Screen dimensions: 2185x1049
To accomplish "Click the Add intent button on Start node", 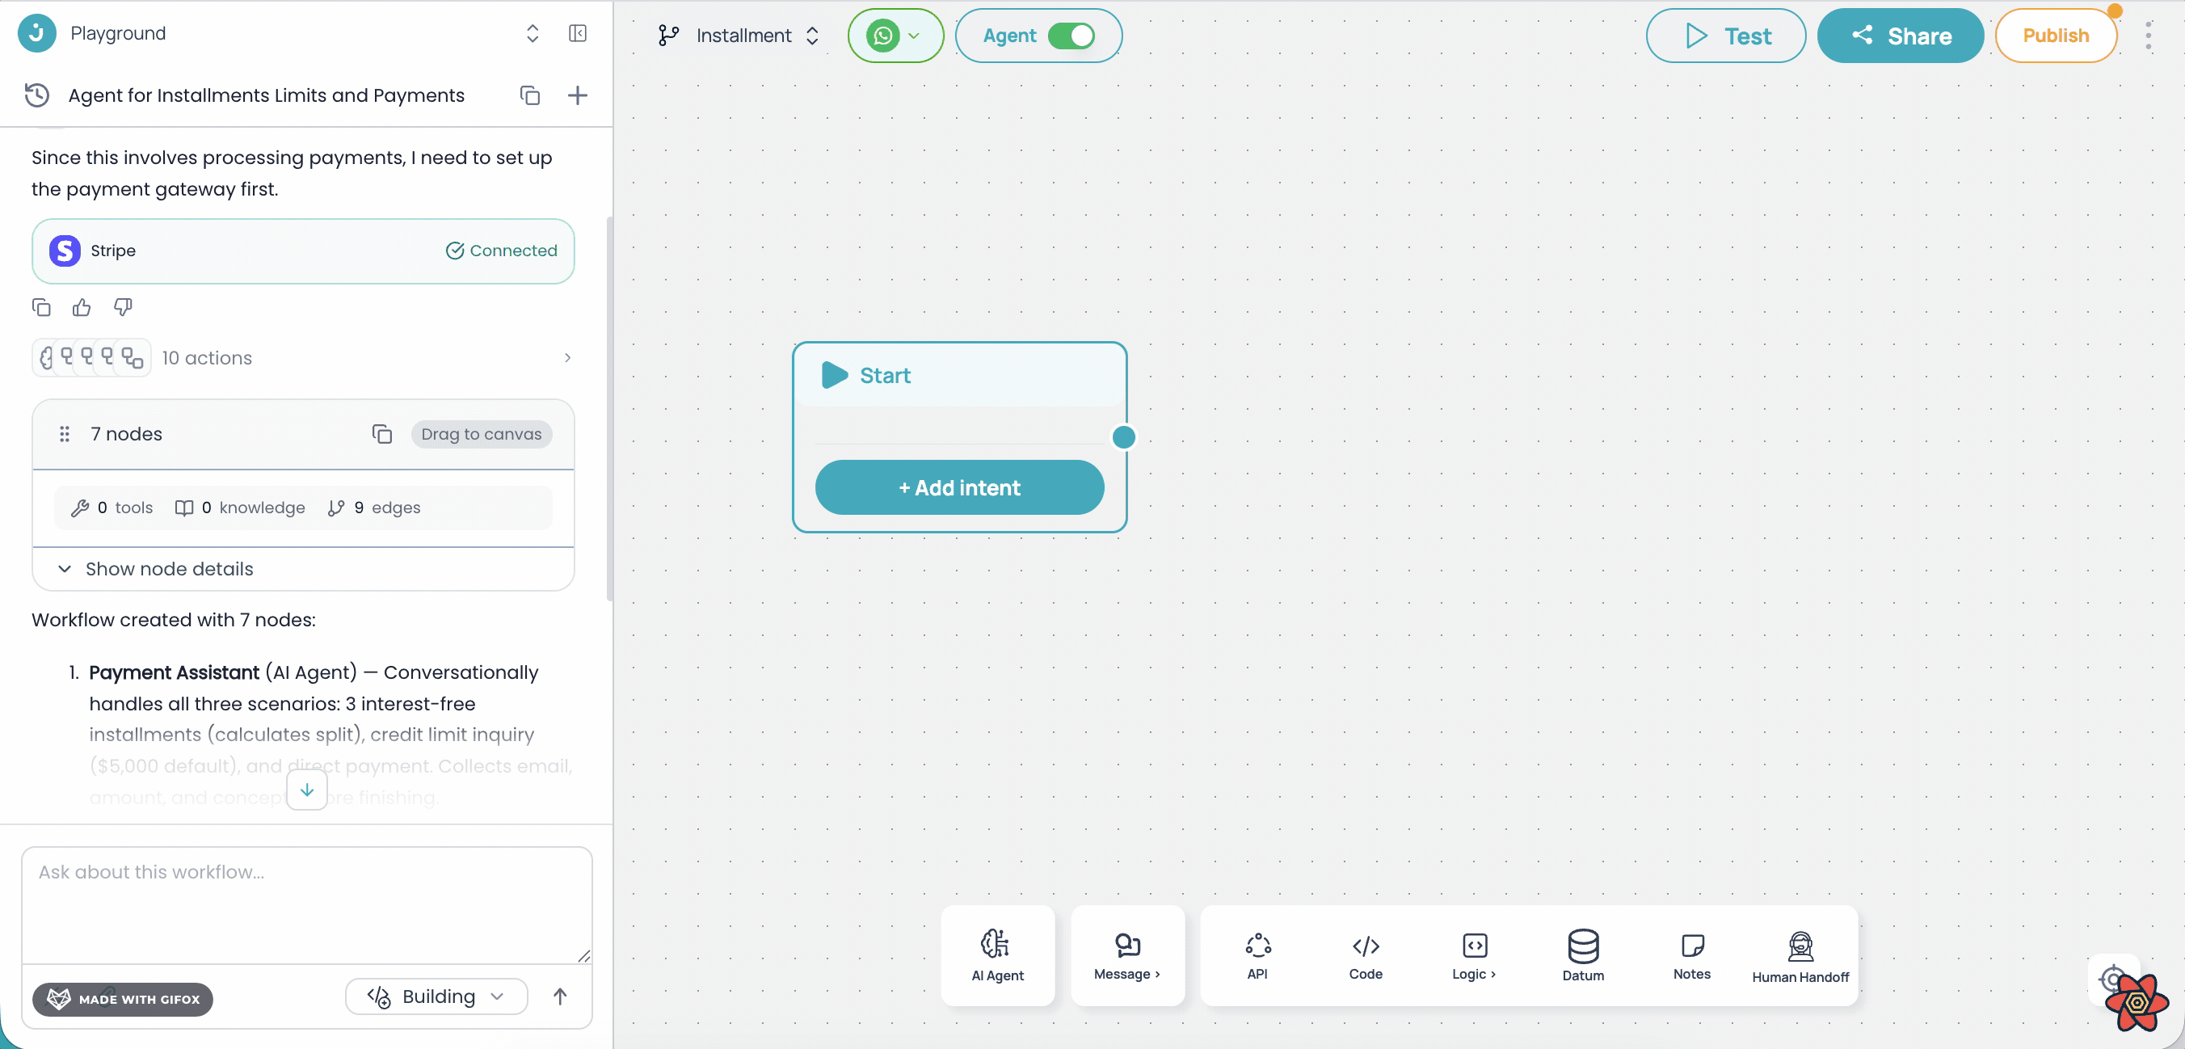I will click(x=959, y=487).
